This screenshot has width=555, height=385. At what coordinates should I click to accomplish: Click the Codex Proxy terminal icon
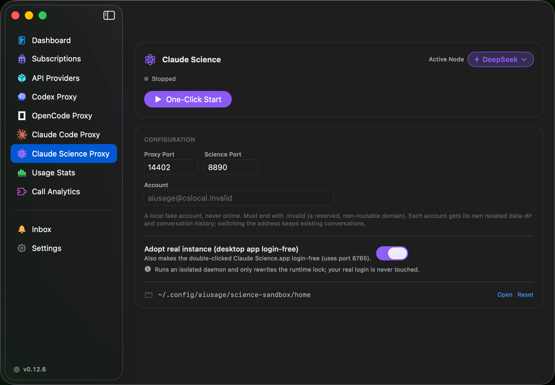[x=22, y=97]
